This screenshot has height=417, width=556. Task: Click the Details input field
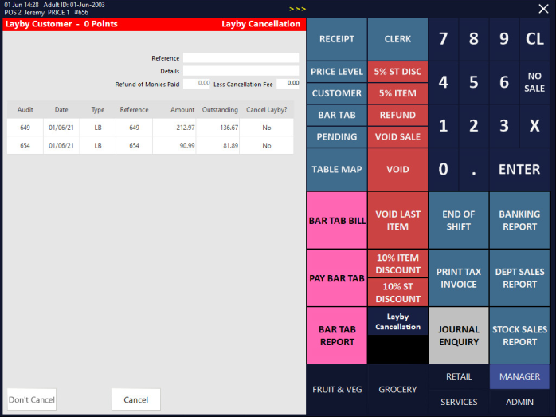241,71
